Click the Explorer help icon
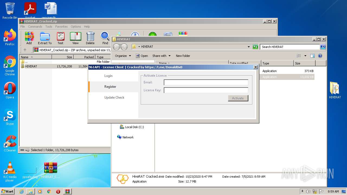 (320, 56)
